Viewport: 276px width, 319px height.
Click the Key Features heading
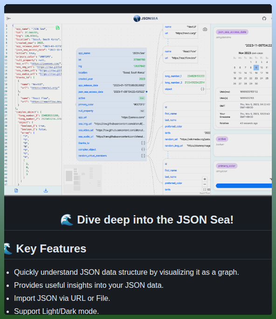[x=51, y=249]
